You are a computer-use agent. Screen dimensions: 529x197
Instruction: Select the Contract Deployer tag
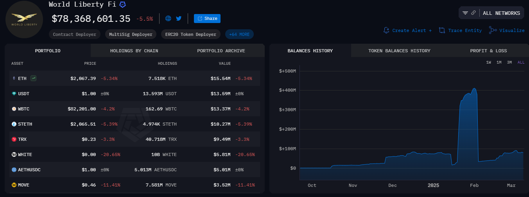coord(75,34)
